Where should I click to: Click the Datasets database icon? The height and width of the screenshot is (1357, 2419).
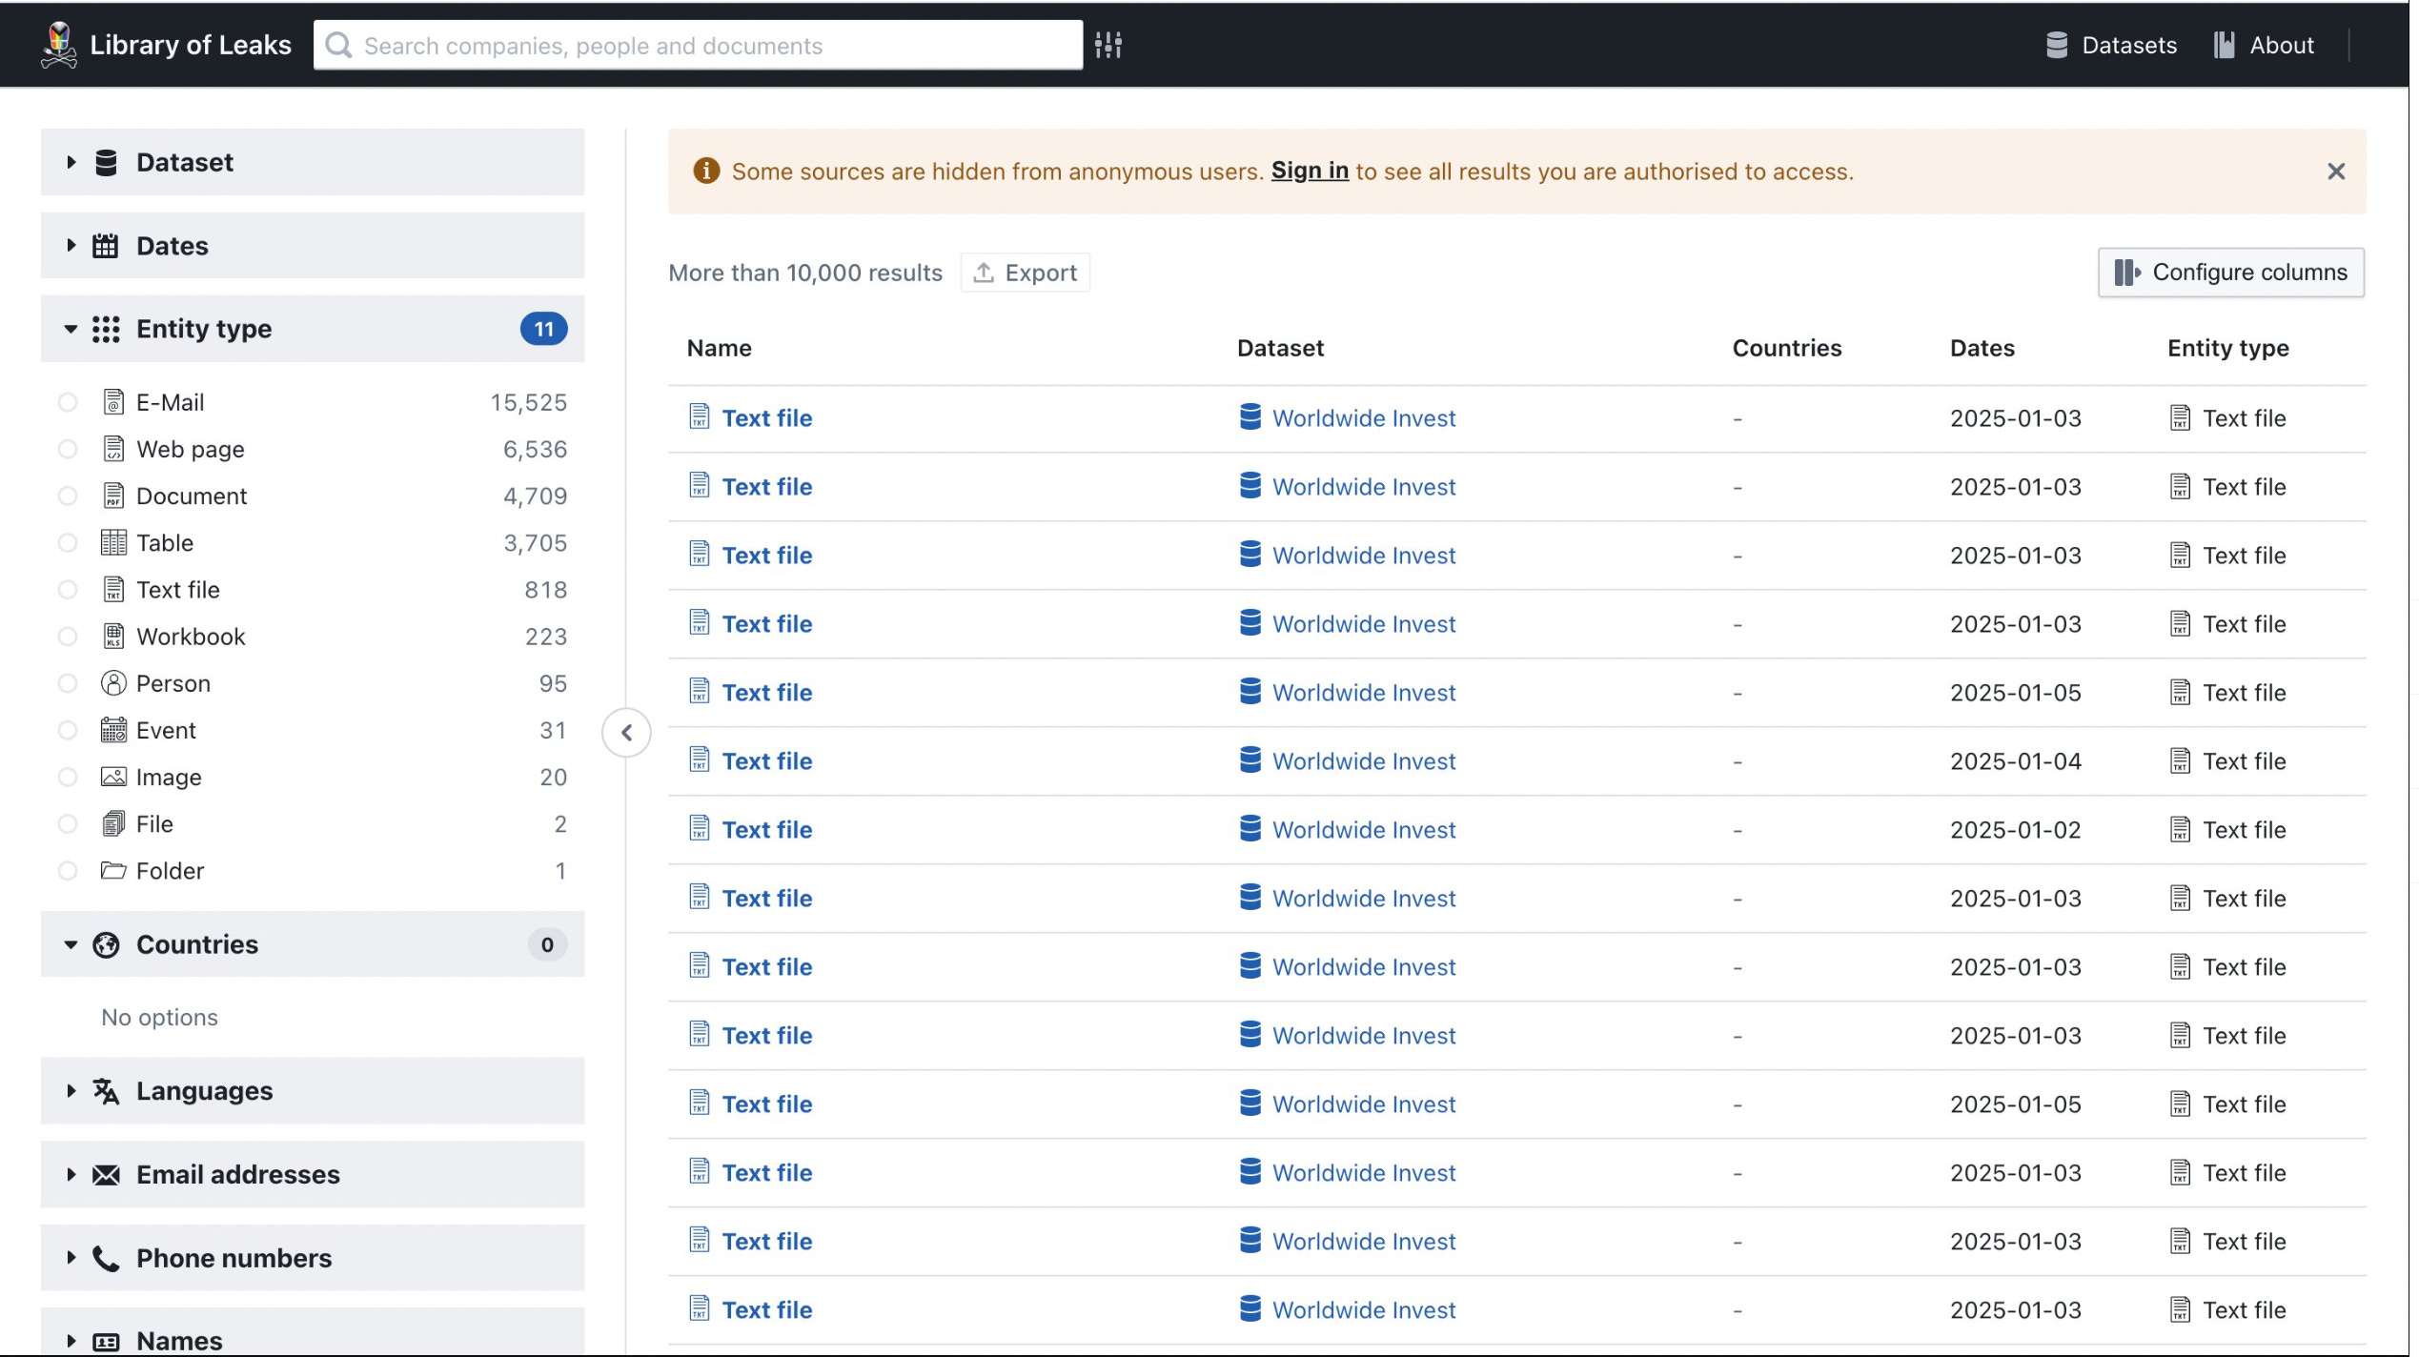coord(2057,45)
